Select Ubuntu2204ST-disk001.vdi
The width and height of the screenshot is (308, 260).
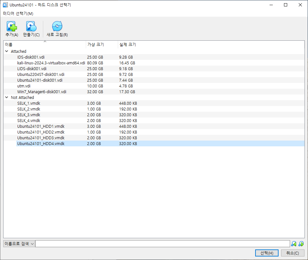pyautogui.click(x=41, y=74)
